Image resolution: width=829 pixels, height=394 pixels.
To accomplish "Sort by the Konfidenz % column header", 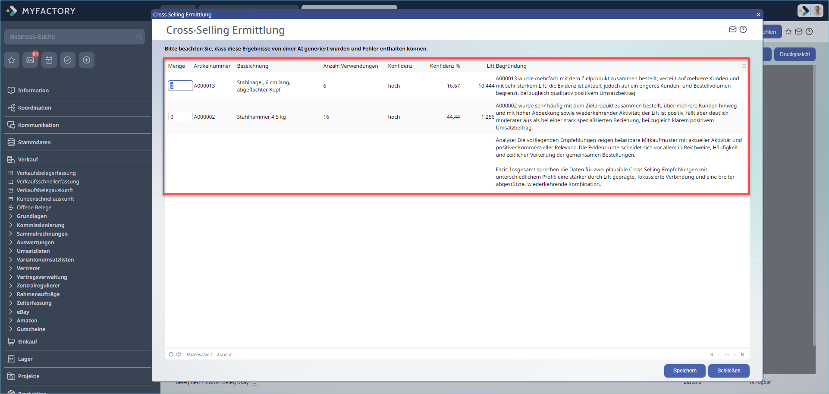I will [445, 66].
